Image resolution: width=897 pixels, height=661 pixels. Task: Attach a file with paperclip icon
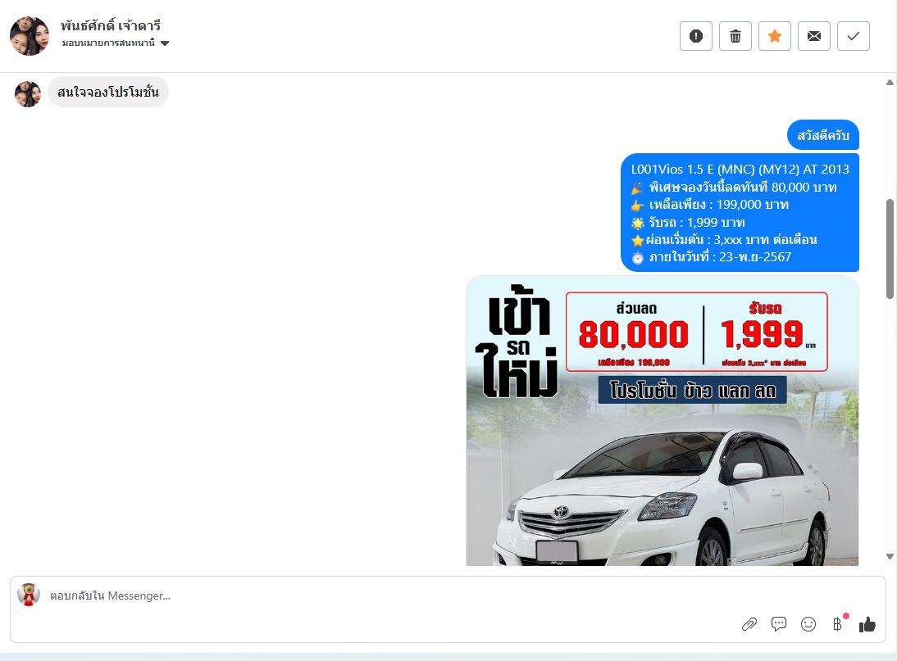pos(749,624)
